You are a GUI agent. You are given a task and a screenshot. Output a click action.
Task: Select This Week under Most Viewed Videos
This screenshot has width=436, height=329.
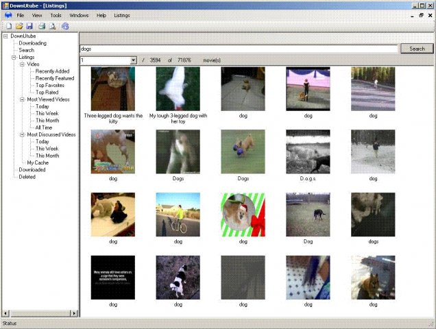click(x=47, y=114)
